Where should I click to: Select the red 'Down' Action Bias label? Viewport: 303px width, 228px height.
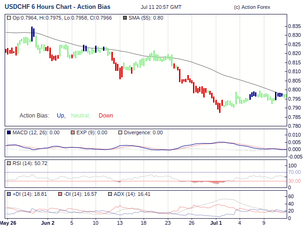coord(106,116)
